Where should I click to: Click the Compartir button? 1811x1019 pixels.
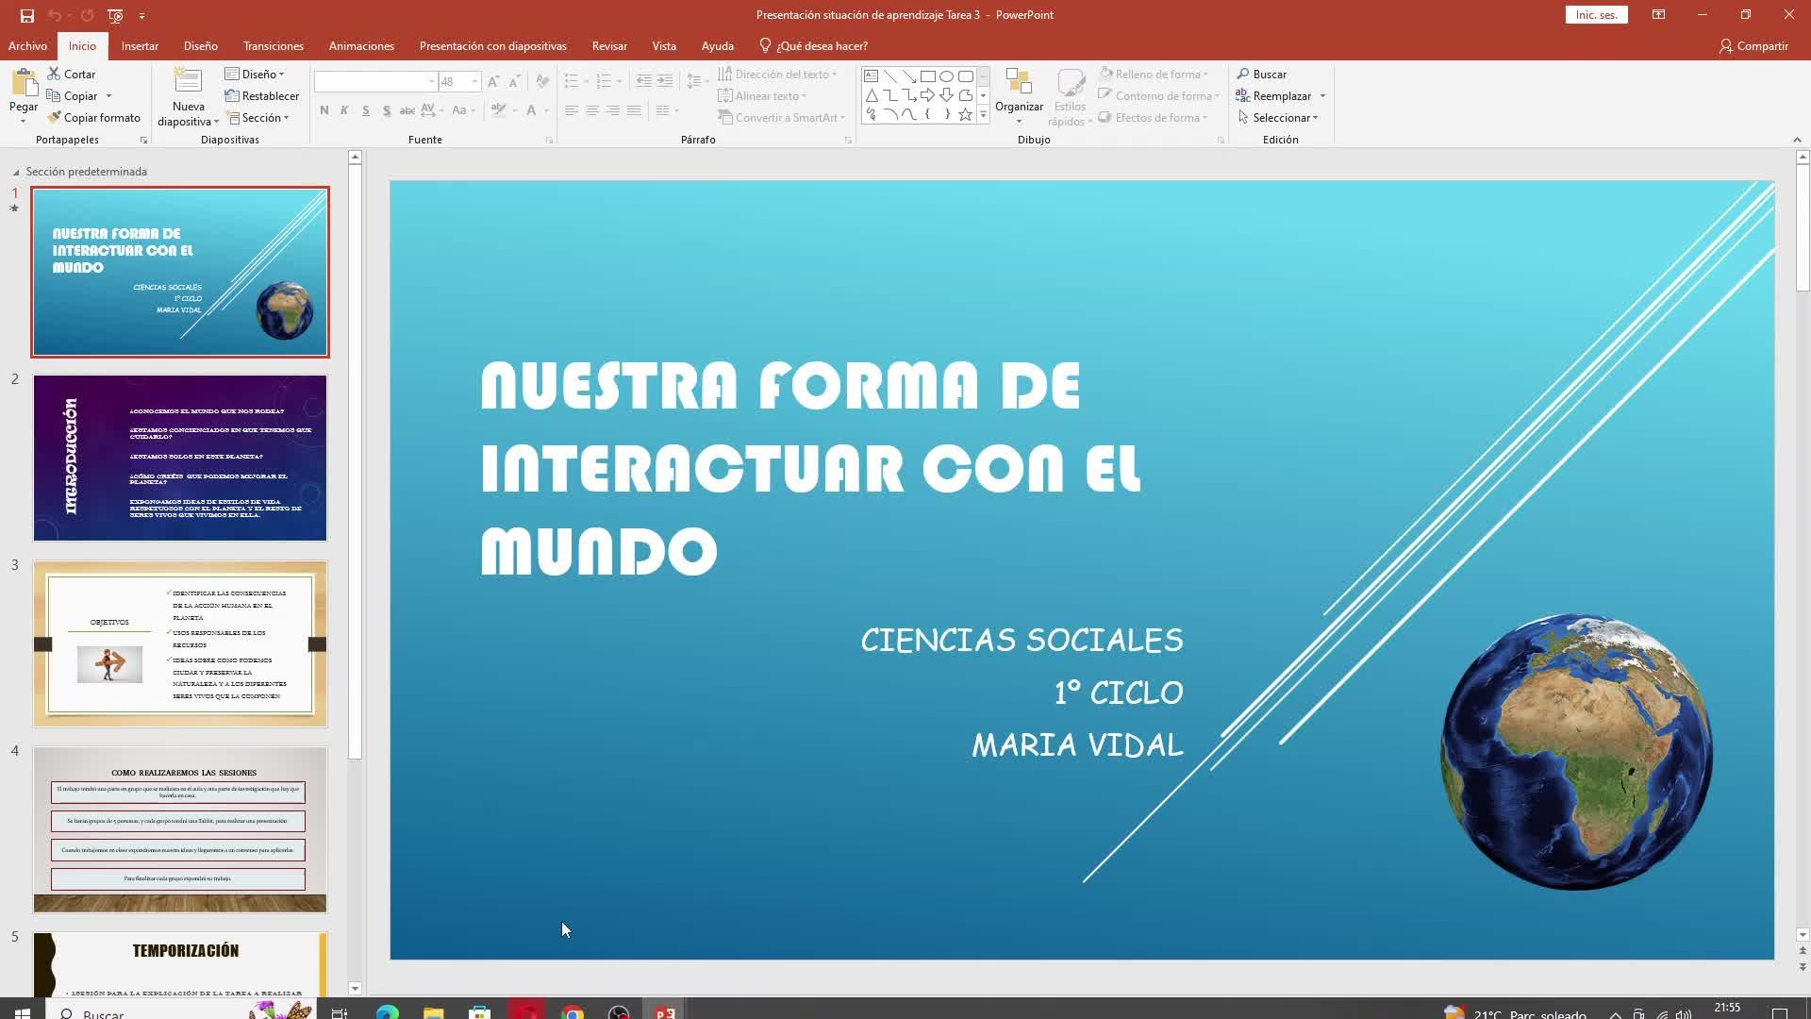pyautogui.click(x=1753, y=45)
